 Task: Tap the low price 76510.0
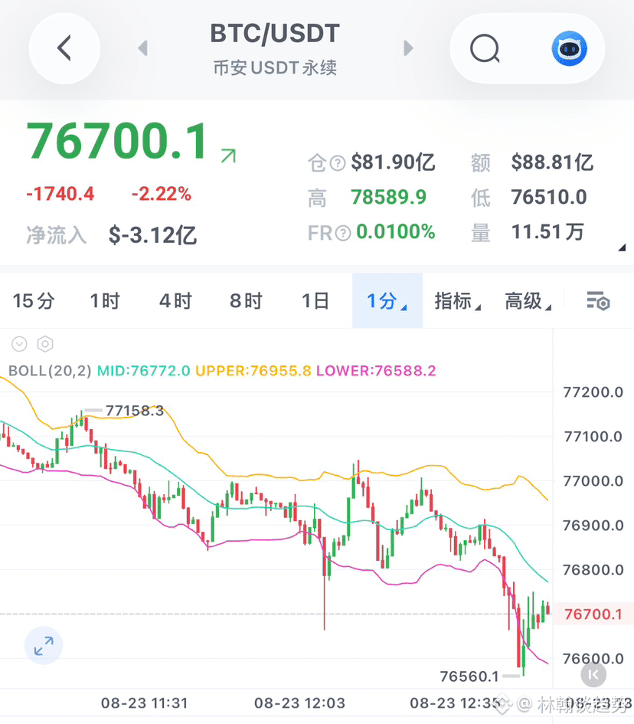549,197
